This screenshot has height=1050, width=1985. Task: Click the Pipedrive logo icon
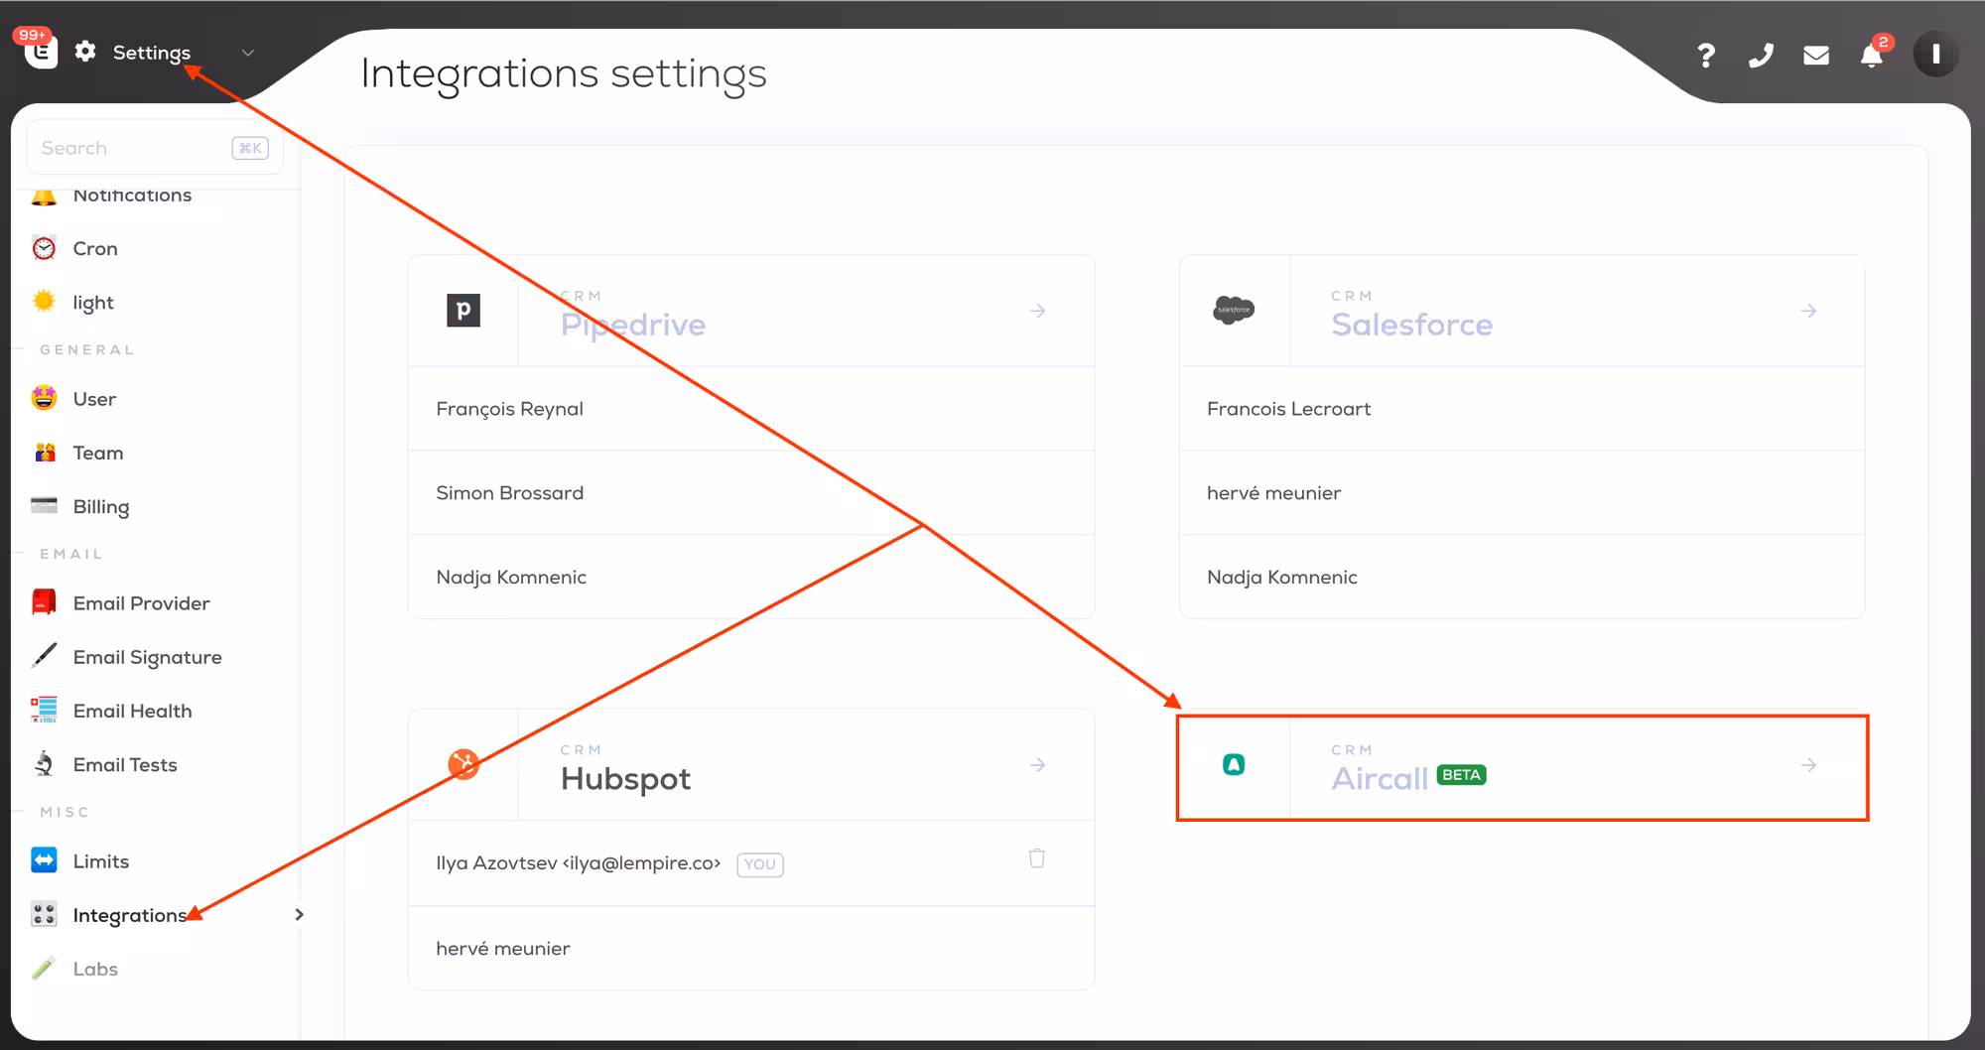[463, 311]
